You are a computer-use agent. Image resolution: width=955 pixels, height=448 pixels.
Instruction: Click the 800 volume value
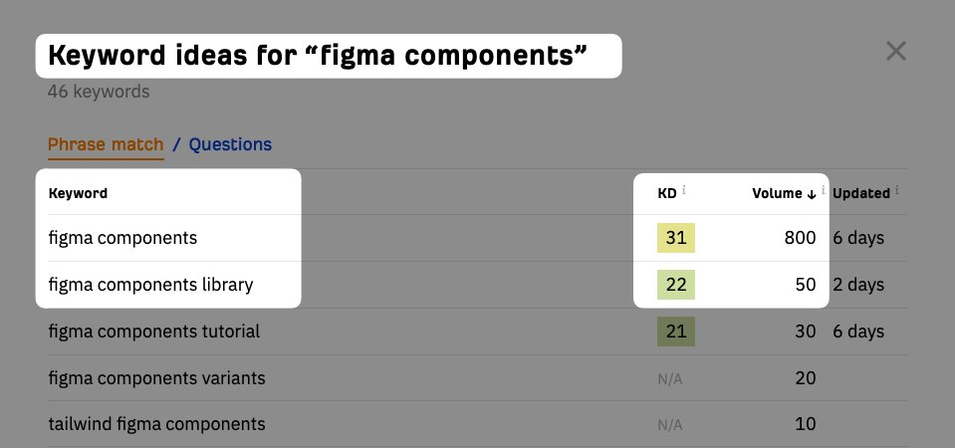pos(800,239)
